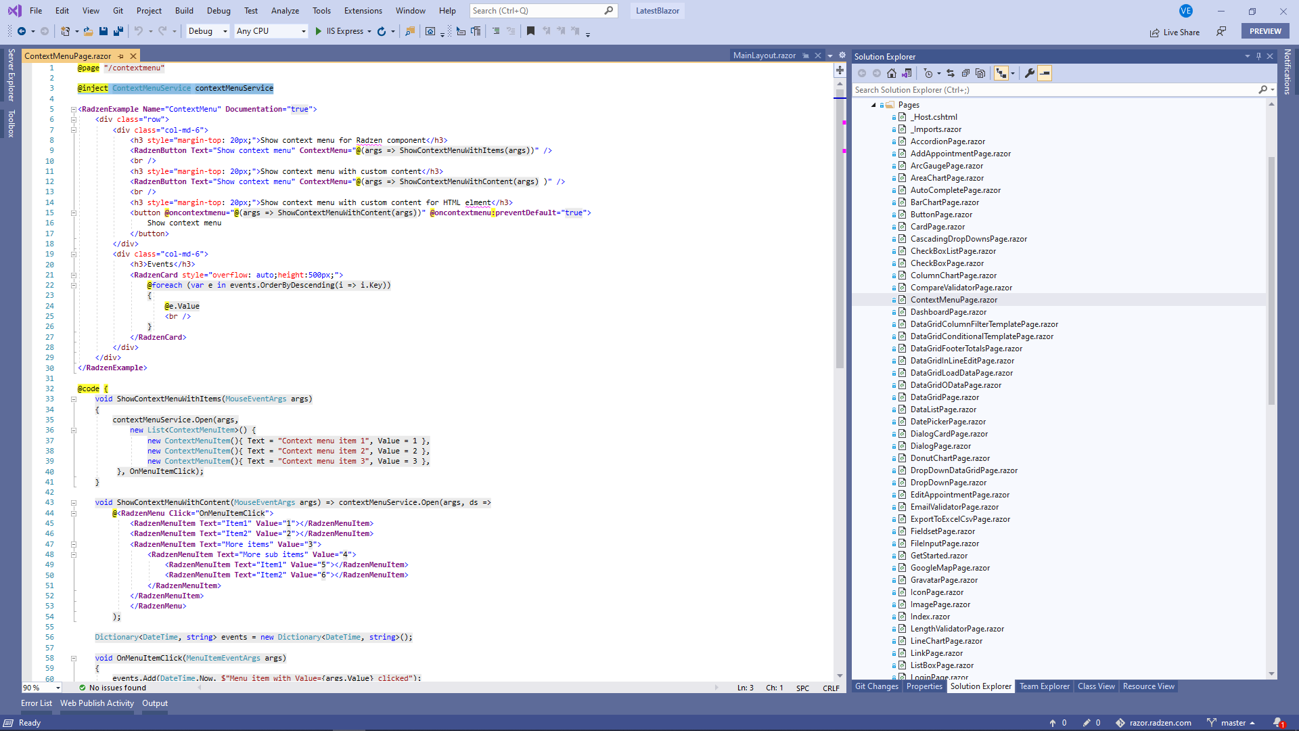Switch to the MainLayout.razor tab
This screenshot has width=1299, height=731.
point(765,56)
